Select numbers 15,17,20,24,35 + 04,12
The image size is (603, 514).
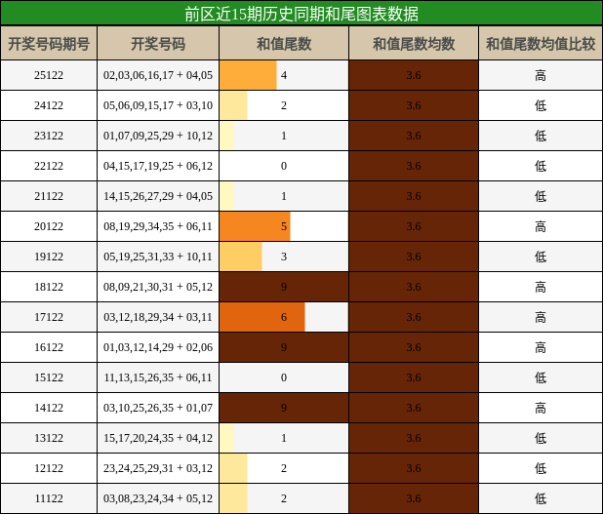point(158,438)
